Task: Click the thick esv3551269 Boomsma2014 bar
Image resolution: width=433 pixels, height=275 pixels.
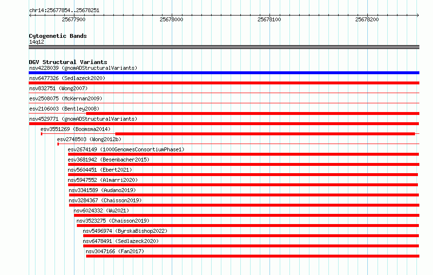Action: tap(265, 134)
